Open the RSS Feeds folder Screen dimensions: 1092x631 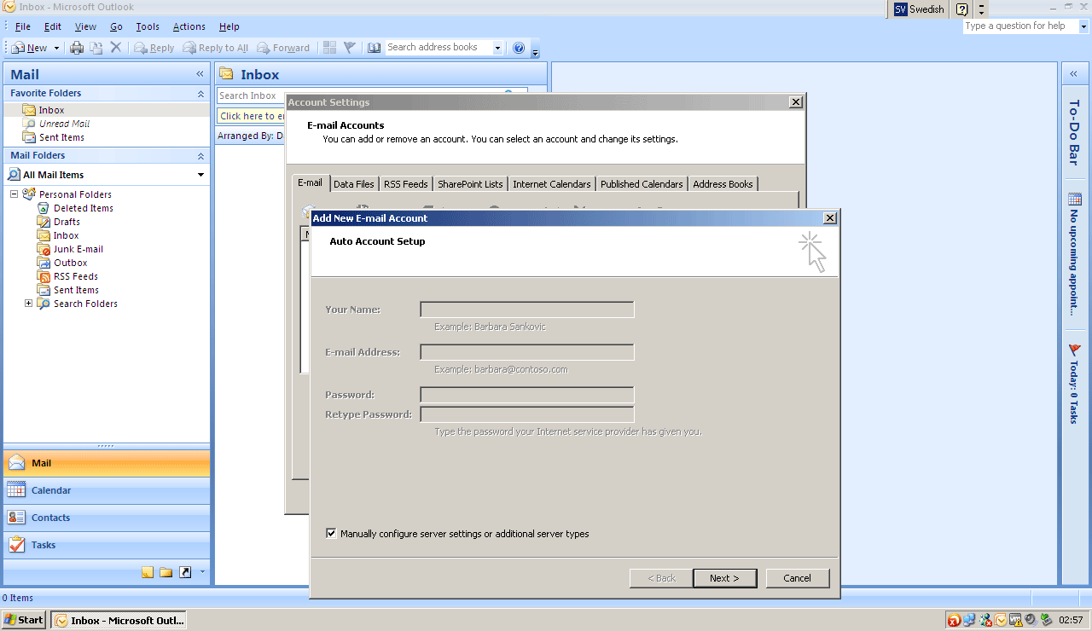coord(75,276)
